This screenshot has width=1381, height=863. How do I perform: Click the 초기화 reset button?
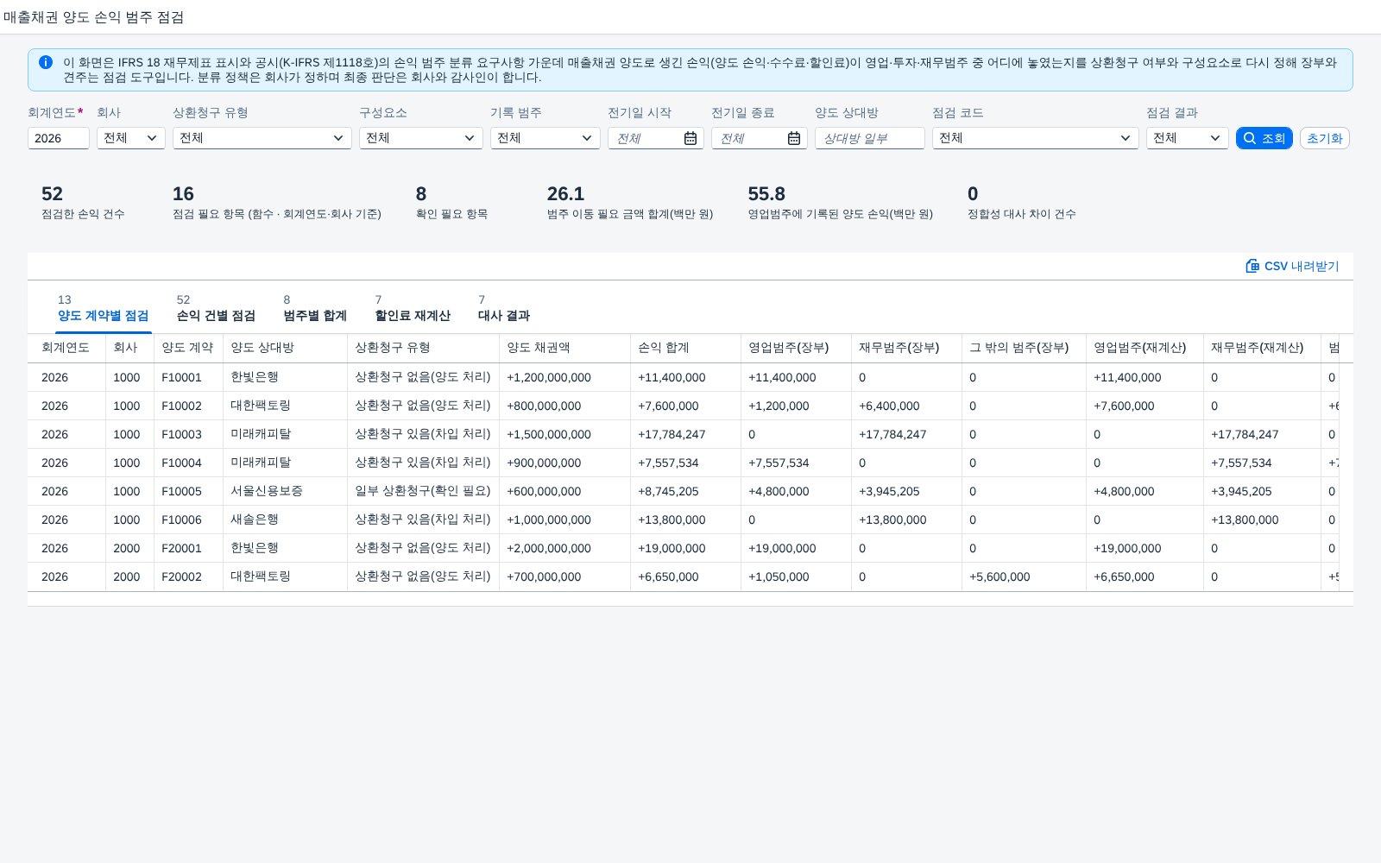[1325, 138]
